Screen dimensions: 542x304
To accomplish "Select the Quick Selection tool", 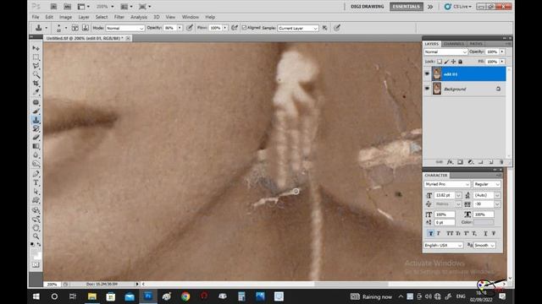I will (x=36, y=74).
